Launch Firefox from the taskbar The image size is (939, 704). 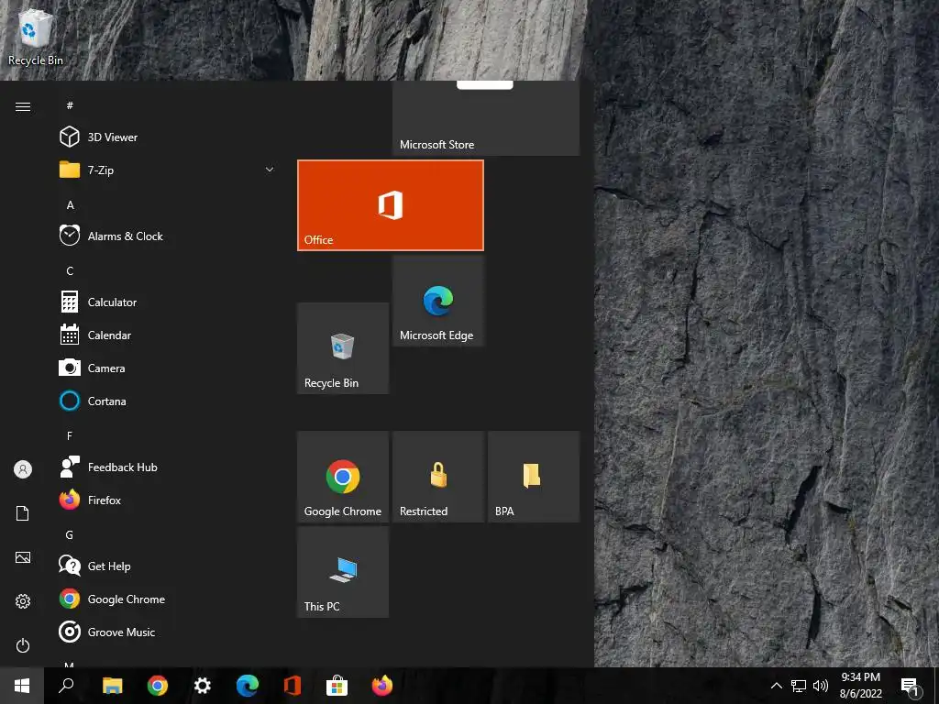382,686
